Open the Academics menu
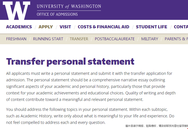188x129 pixels. tap(19, 27)
